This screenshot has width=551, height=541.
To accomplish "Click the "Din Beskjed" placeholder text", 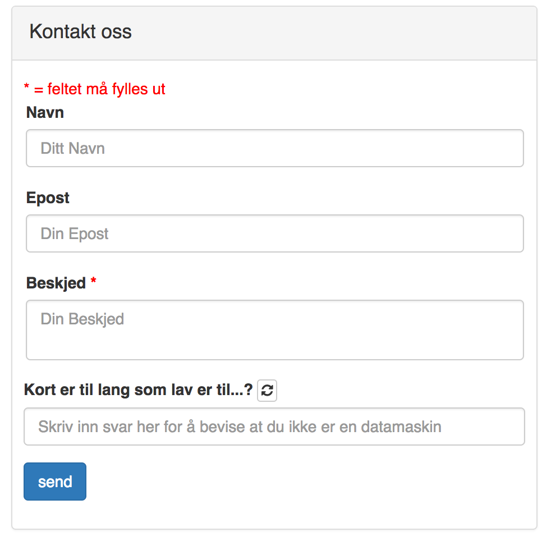I will [x=82, y=319].
